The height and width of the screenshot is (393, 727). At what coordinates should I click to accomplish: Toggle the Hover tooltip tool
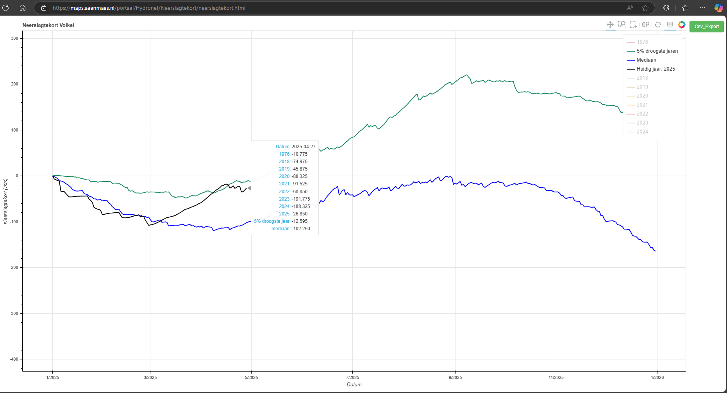pyautogui.click(x=670, y=25)
